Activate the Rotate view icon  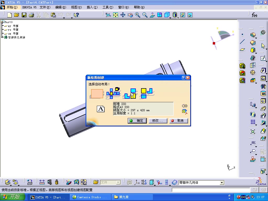tap(130, 15)
